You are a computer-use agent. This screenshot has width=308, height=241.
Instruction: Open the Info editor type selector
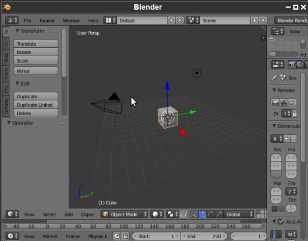click(x=12, y=20)
